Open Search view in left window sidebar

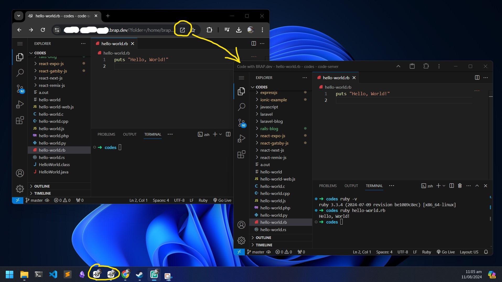[x=20, y=73]
